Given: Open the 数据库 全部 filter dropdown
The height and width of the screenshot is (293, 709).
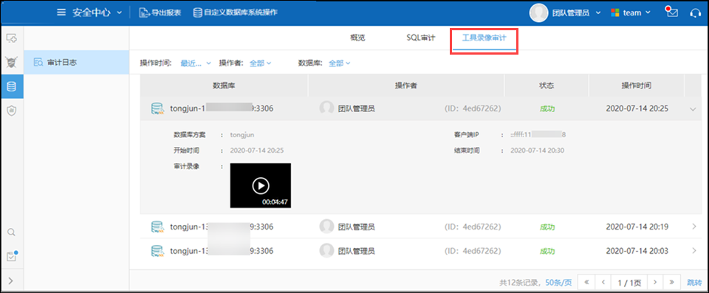Looking at the screenshot, I should coord(340,63).
